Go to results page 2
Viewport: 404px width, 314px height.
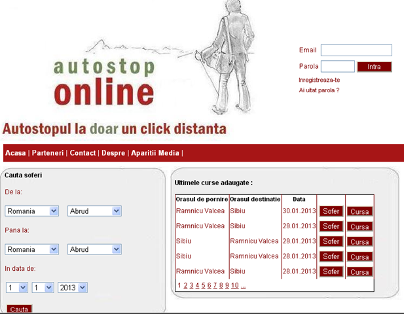pyautogui.click(x=185, y=285)
